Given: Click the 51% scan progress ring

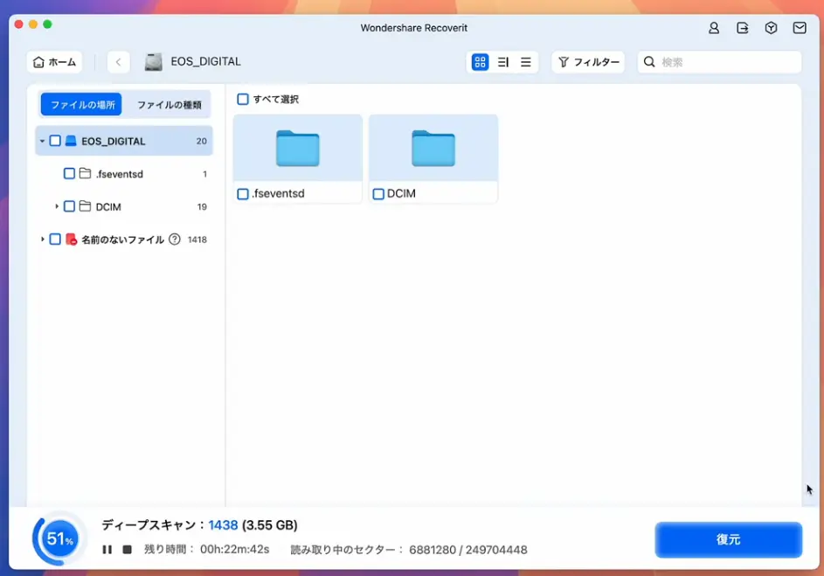Looking at the screenshot, I should 59,538.
